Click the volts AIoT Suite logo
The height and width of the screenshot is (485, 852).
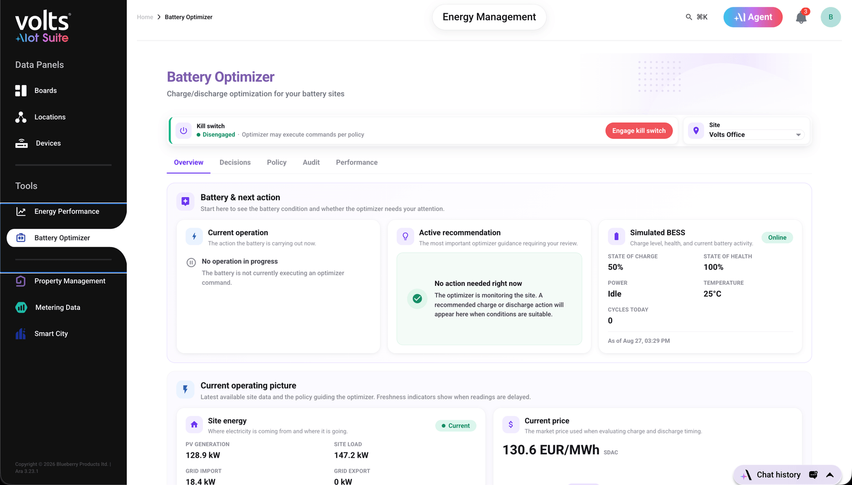43,27
